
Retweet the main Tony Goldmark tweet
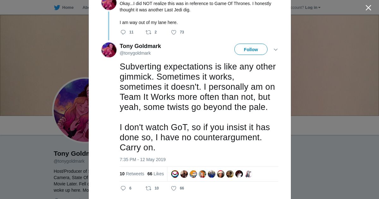click(x=148, y=188)
